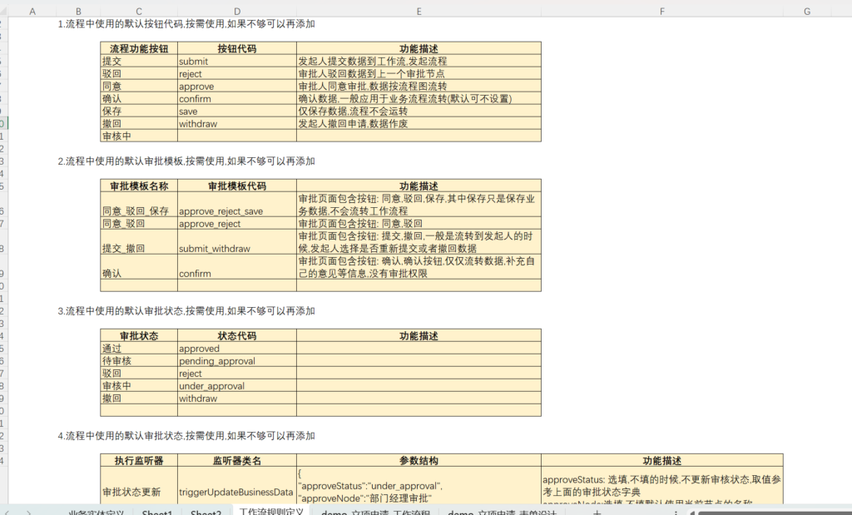Switch to the Sheet2 tab
Viewport: 852px width, 515px height.
(206, 513)
